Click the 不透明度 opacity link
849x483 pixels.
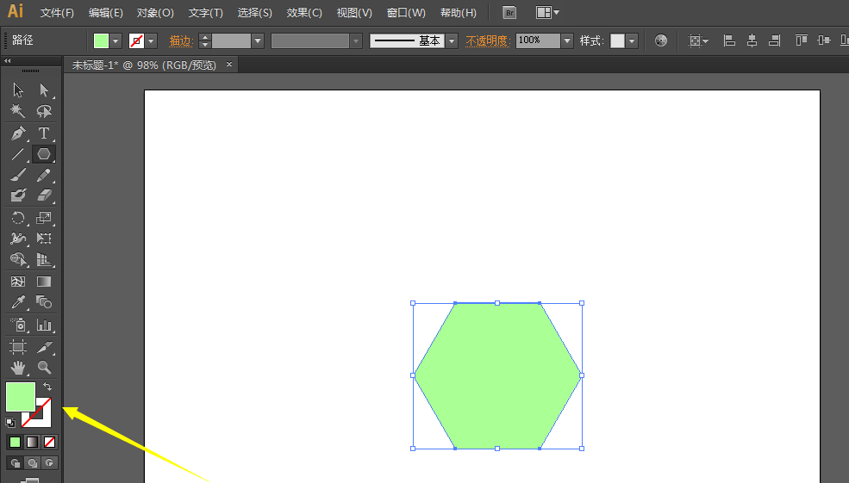pyautogui.click(x=488, y=40)
